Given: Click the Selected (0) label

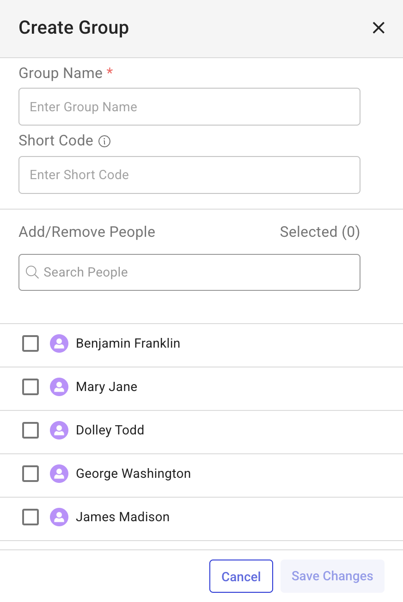Looking at the screenshot, I should click(x=320, y=232).
